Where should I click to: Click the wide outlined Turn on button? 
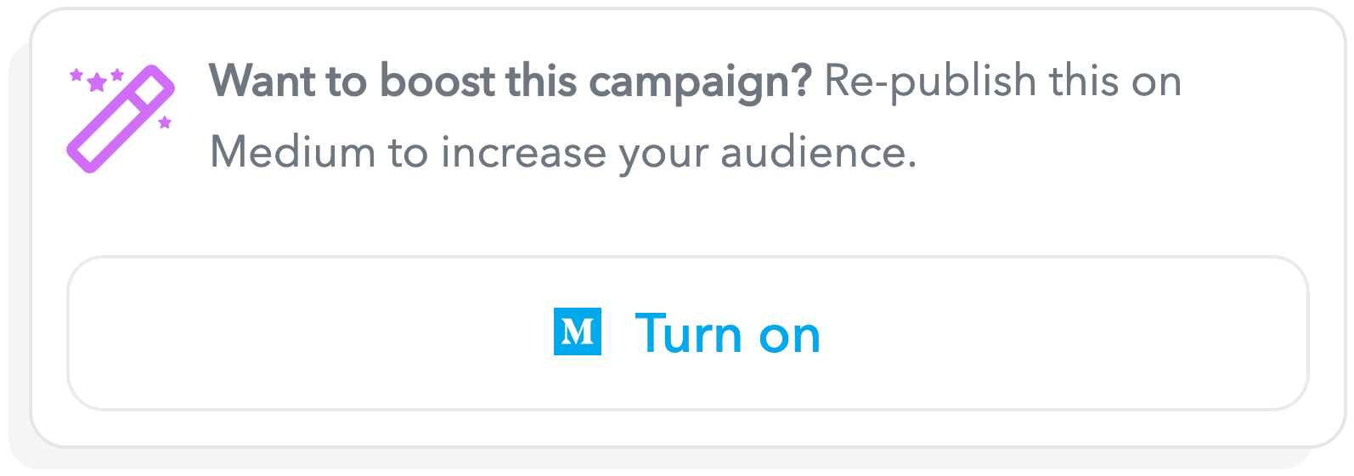coord(687,333)
